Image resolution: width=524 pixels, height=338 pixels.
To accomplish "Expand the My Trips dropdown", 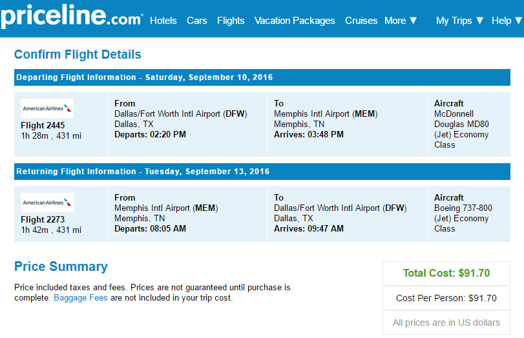I will point(459,21).
